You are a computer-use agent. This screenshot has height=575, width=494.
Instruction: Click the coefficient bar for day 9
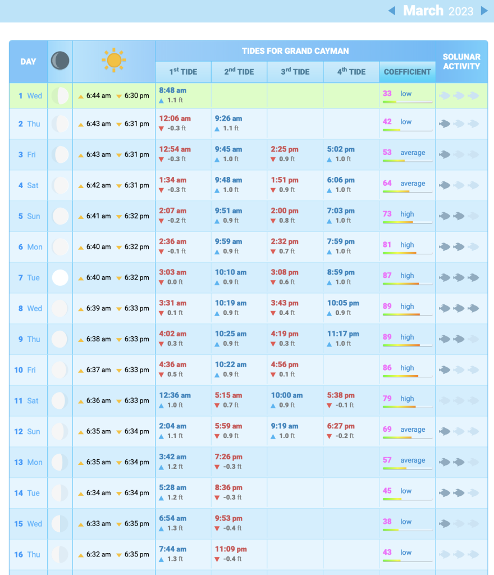click(x=408, y=345)
